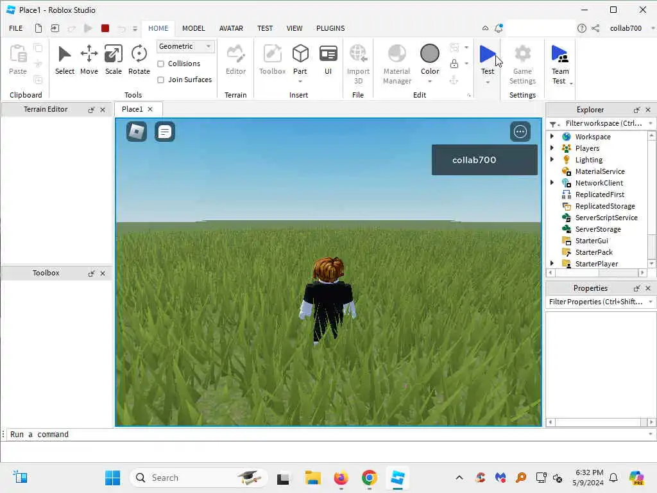
Task: Switch to the MODEL ribbon tab
Action: 193,28
